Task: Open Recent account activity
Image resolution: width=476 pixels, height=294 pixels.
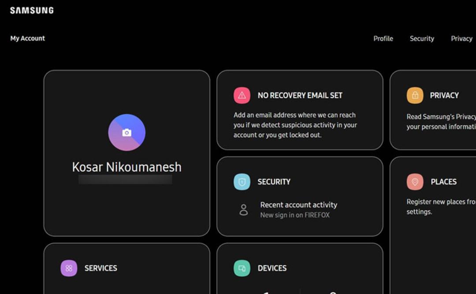Action: pyautogui.click(x=299, y=205)
